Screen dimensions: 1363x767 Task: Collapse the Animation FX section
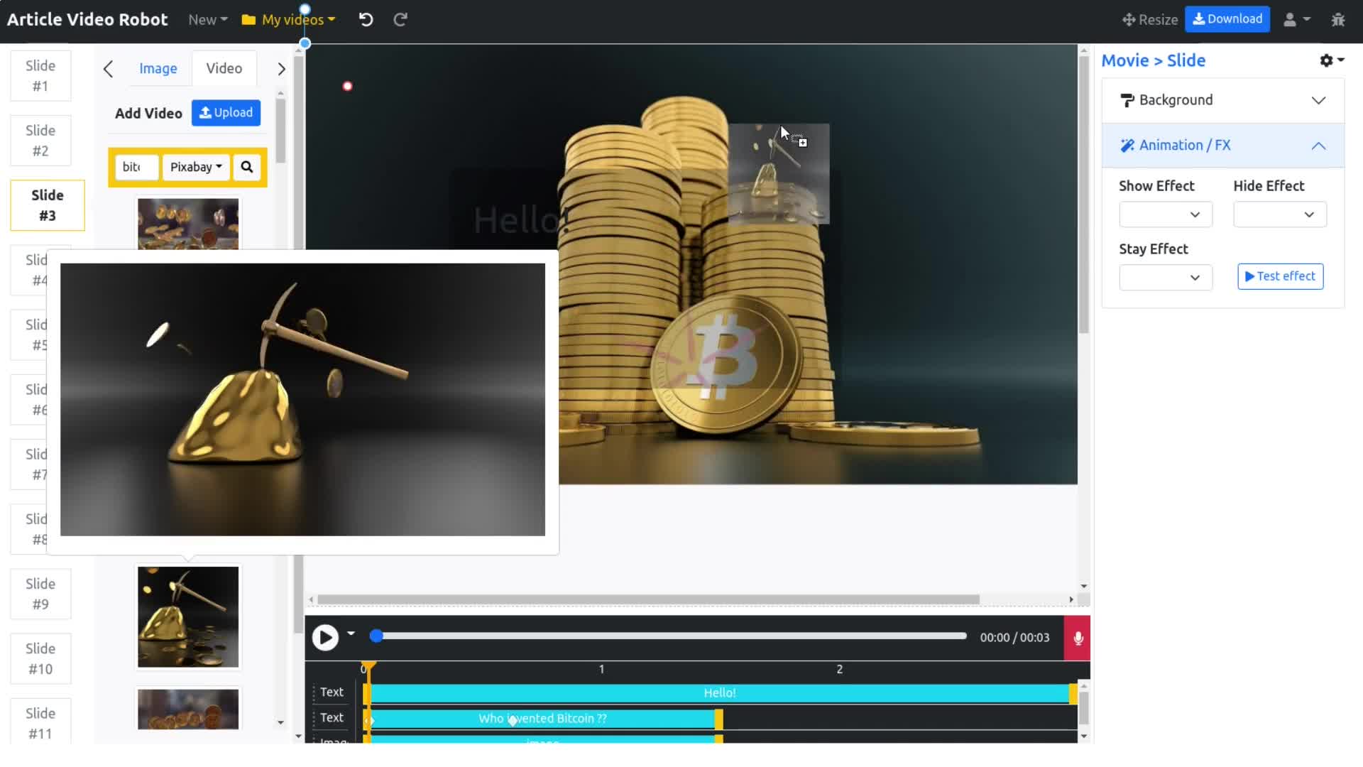1318,145
